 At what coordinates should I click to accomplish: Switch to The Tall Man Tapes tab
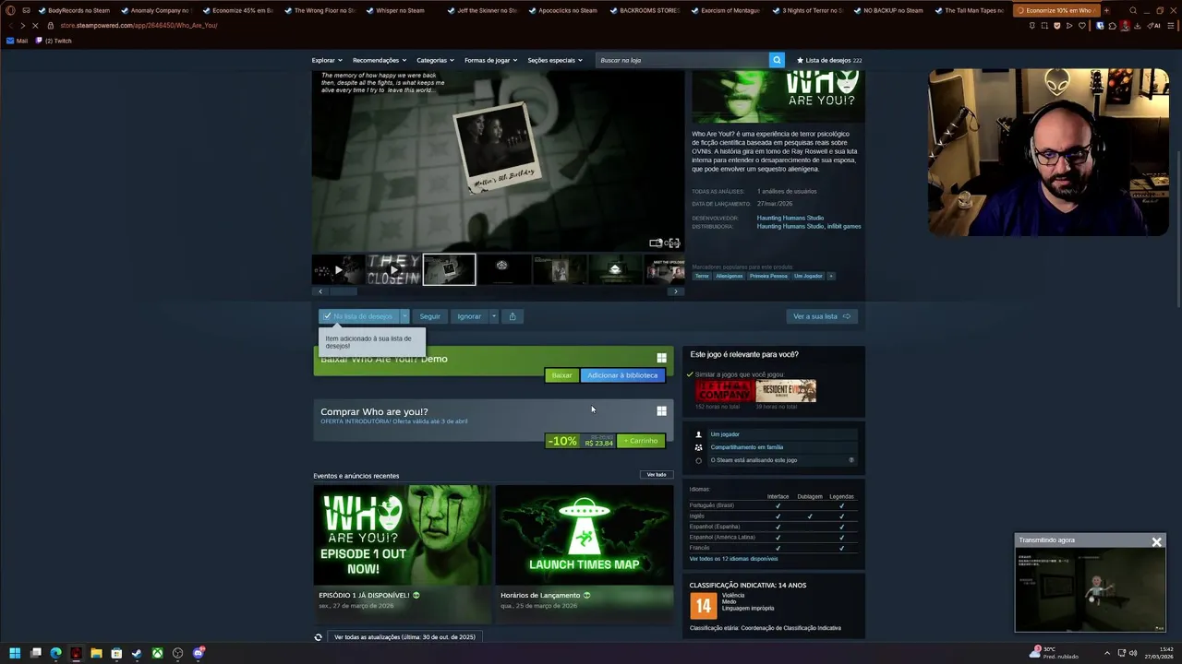971,10
